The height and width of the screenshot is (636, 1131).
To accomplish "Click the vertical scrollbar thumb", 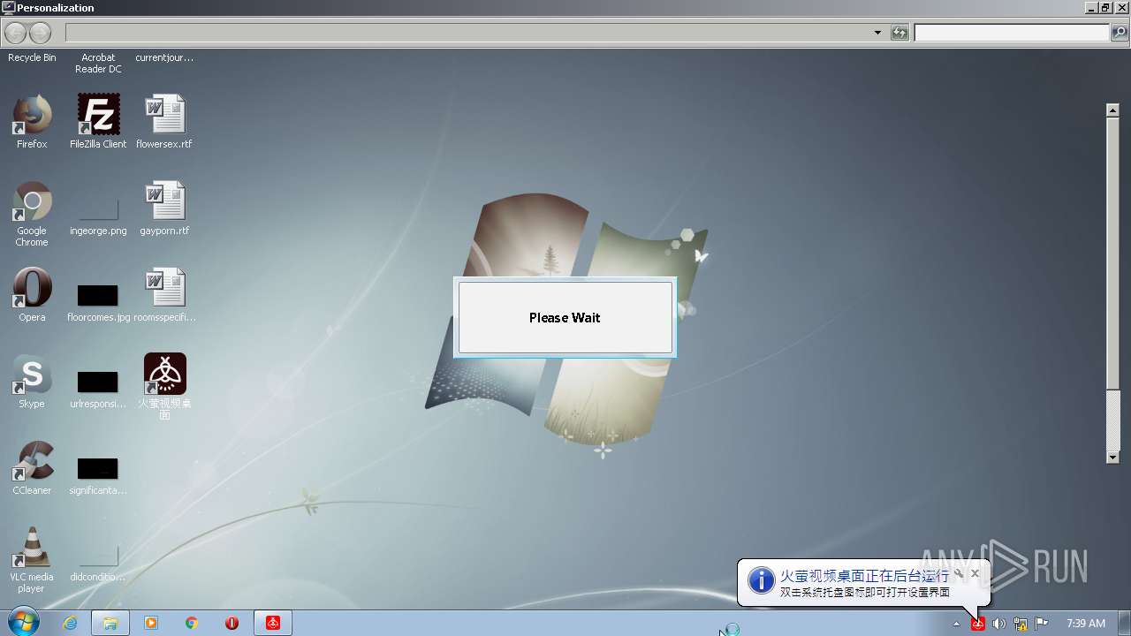I will pos(1113,253).
